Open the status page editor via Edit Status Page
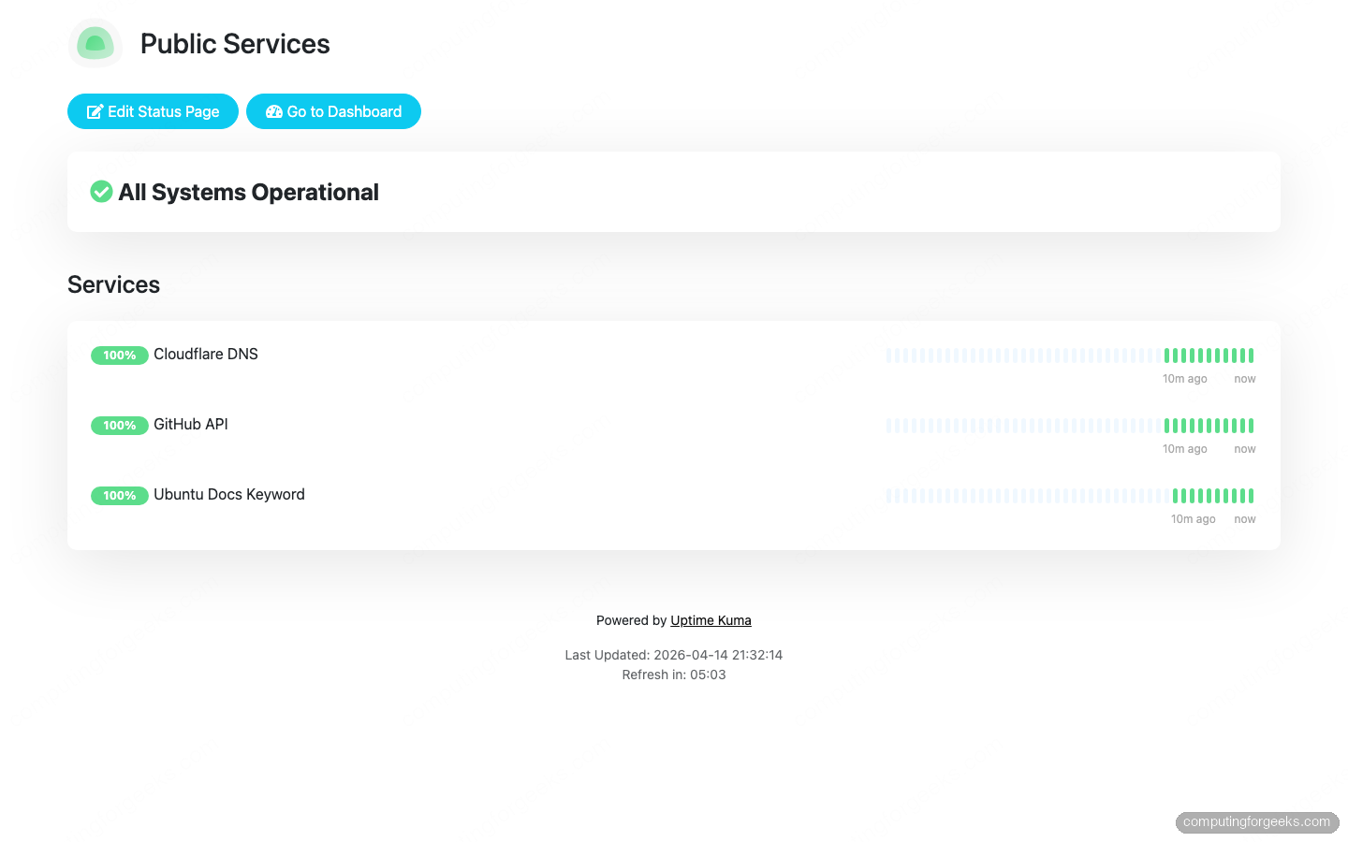Screen dimensions: 1348x842 click(x=153, y=111)
